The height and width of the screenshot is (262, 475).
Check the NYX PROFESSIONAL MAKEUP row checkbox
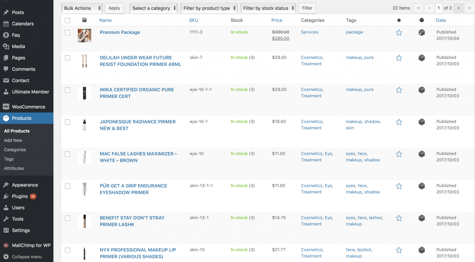coord(68,250)
